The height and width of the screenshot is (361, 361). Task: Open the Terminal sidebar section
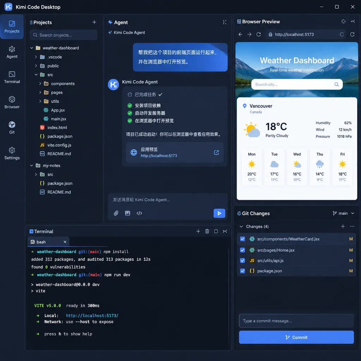point(12,78)
